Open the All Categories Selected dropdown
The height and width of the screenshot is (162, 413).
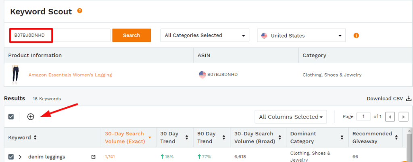(x=205, y=35)
